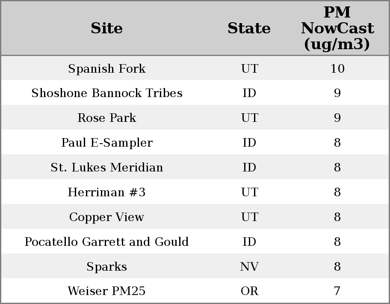Click the St. Lukes Meridian site cell
This screenshot has height=304, width=390.
tap(107, 167)
